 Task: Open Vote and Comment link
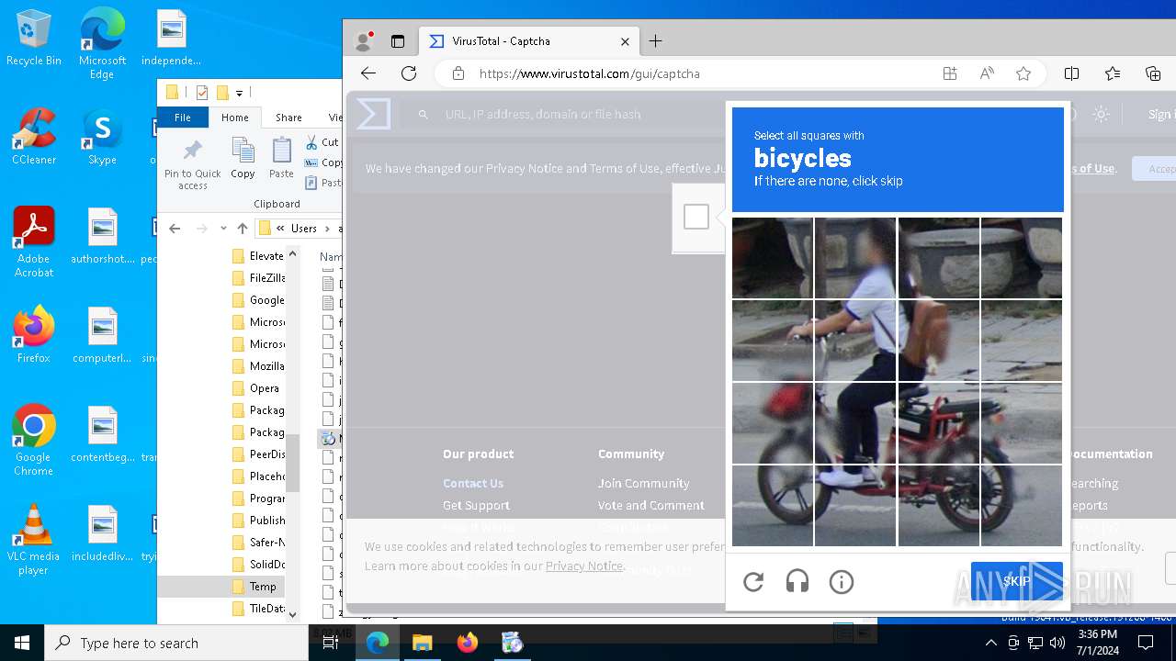[651, 505]
